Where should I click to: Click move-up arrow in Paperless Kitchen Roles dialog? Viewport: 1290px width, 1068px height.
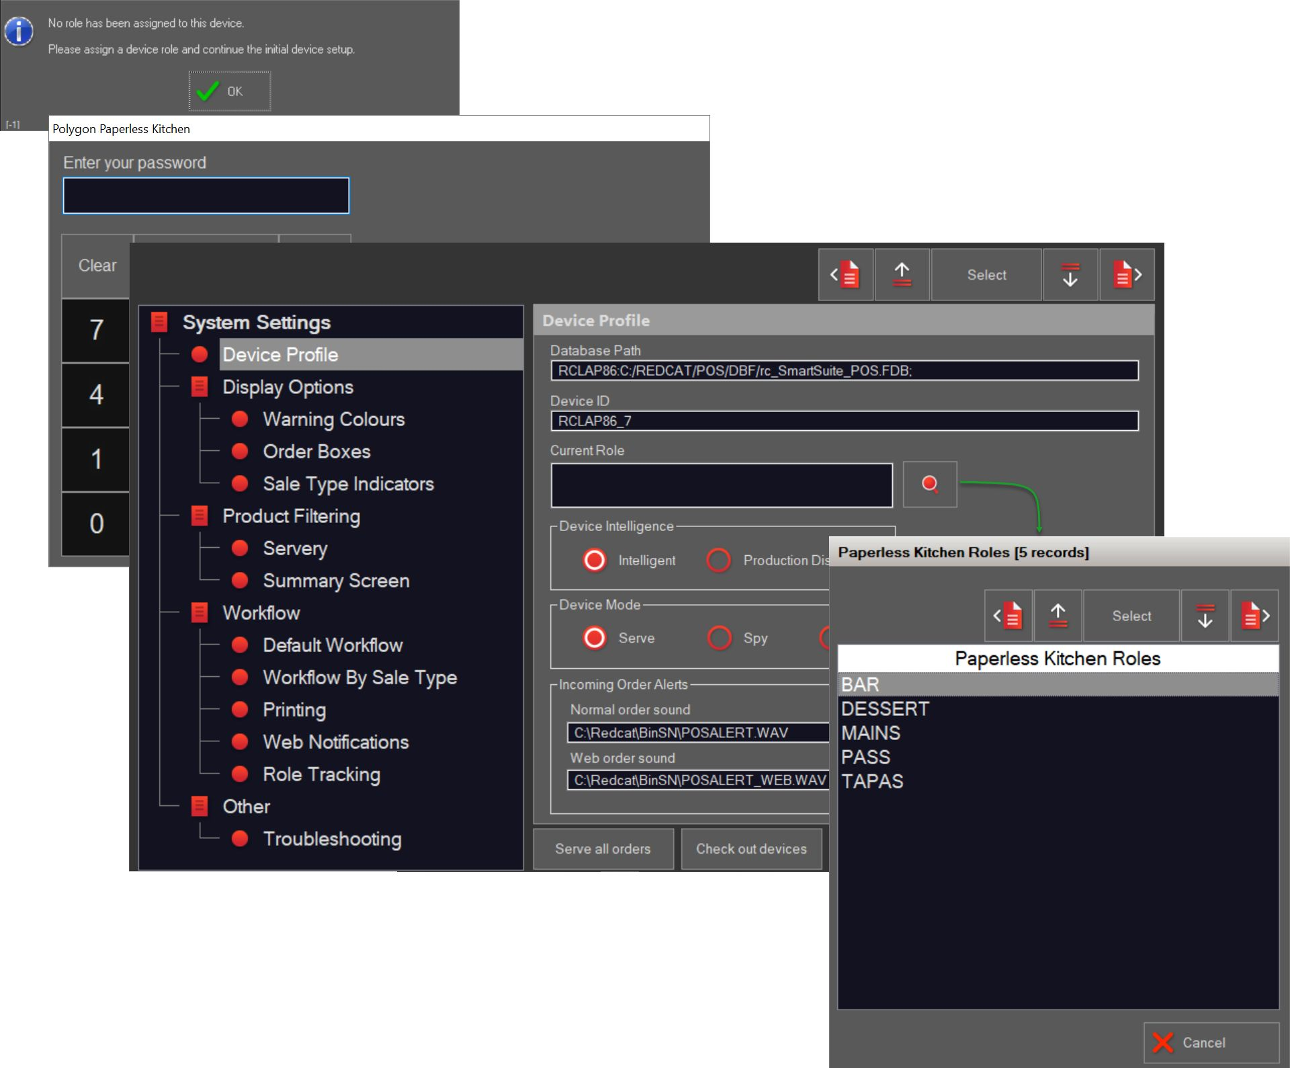tap(1058, 616)
